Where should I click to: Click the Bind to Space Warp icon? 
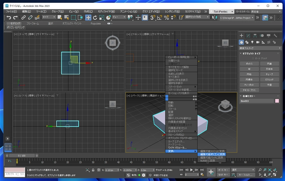coord(37,17)
